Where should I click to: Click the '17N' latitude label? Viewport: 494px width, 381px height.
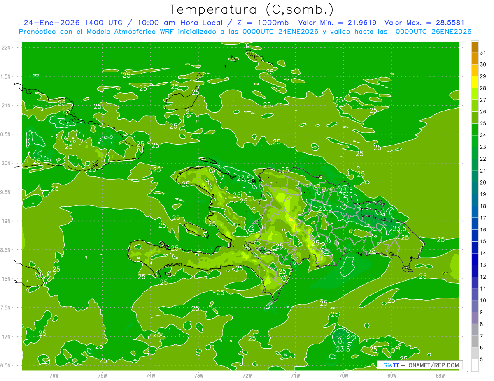point(7,336)
